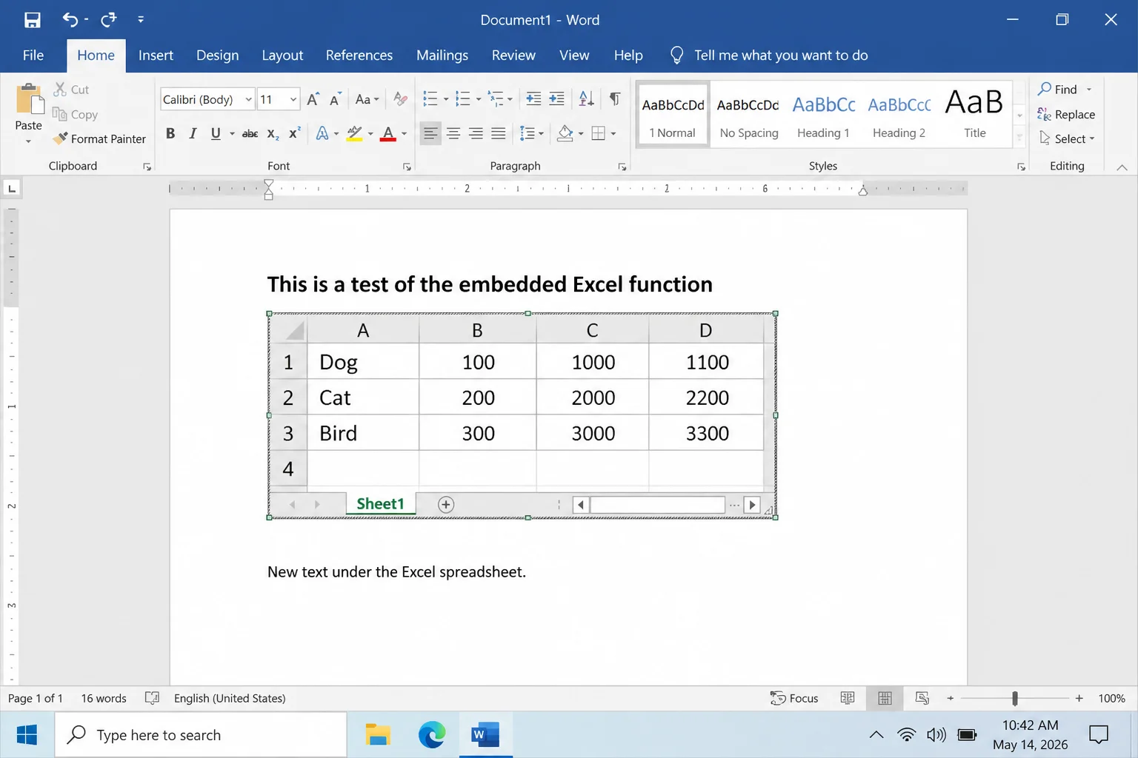Save the document with floppy icon
The height and width of the screenshot is (758, 1138).
32,20
